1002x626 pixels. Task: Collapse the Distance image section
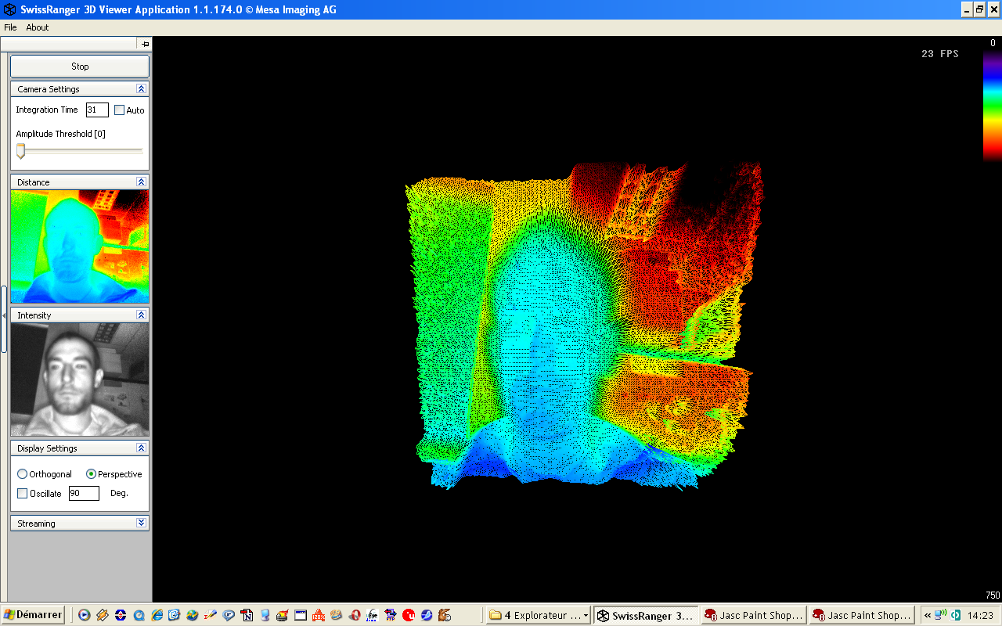point(141,182)
